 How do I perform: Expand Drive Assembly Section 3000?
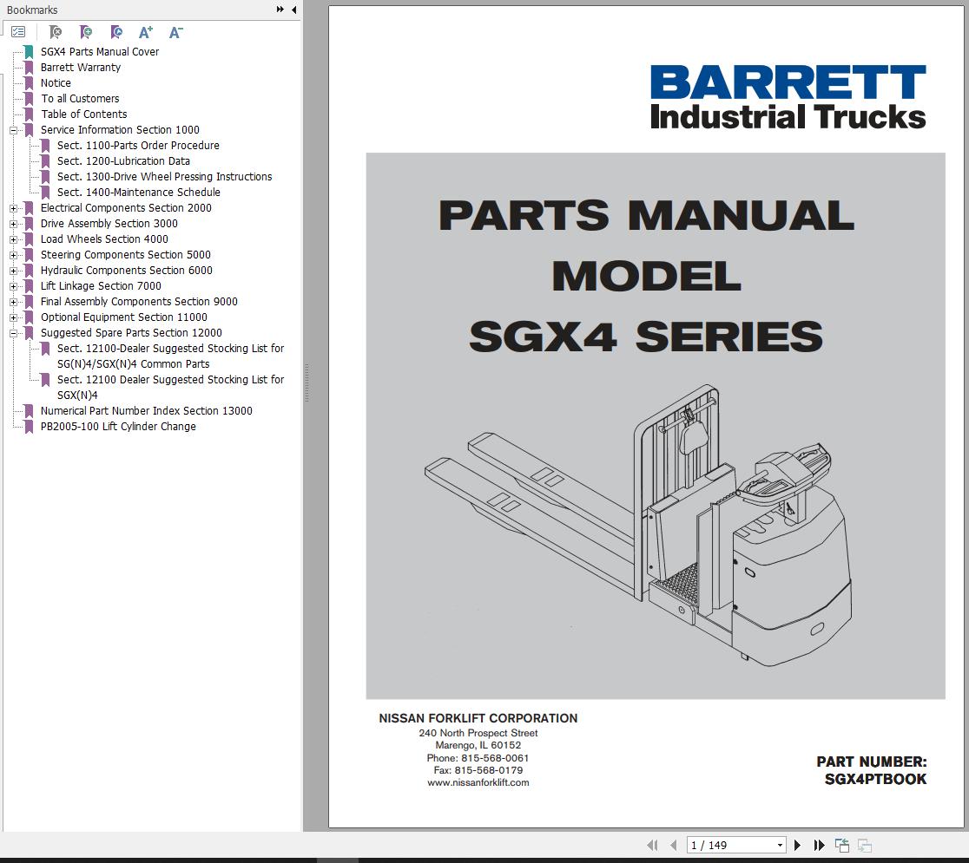tap(14, 224)
